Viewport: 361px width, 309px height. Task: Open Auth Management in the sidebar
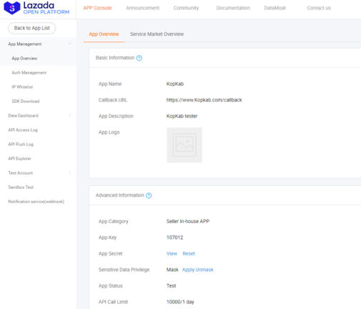(x=29, y=73)
